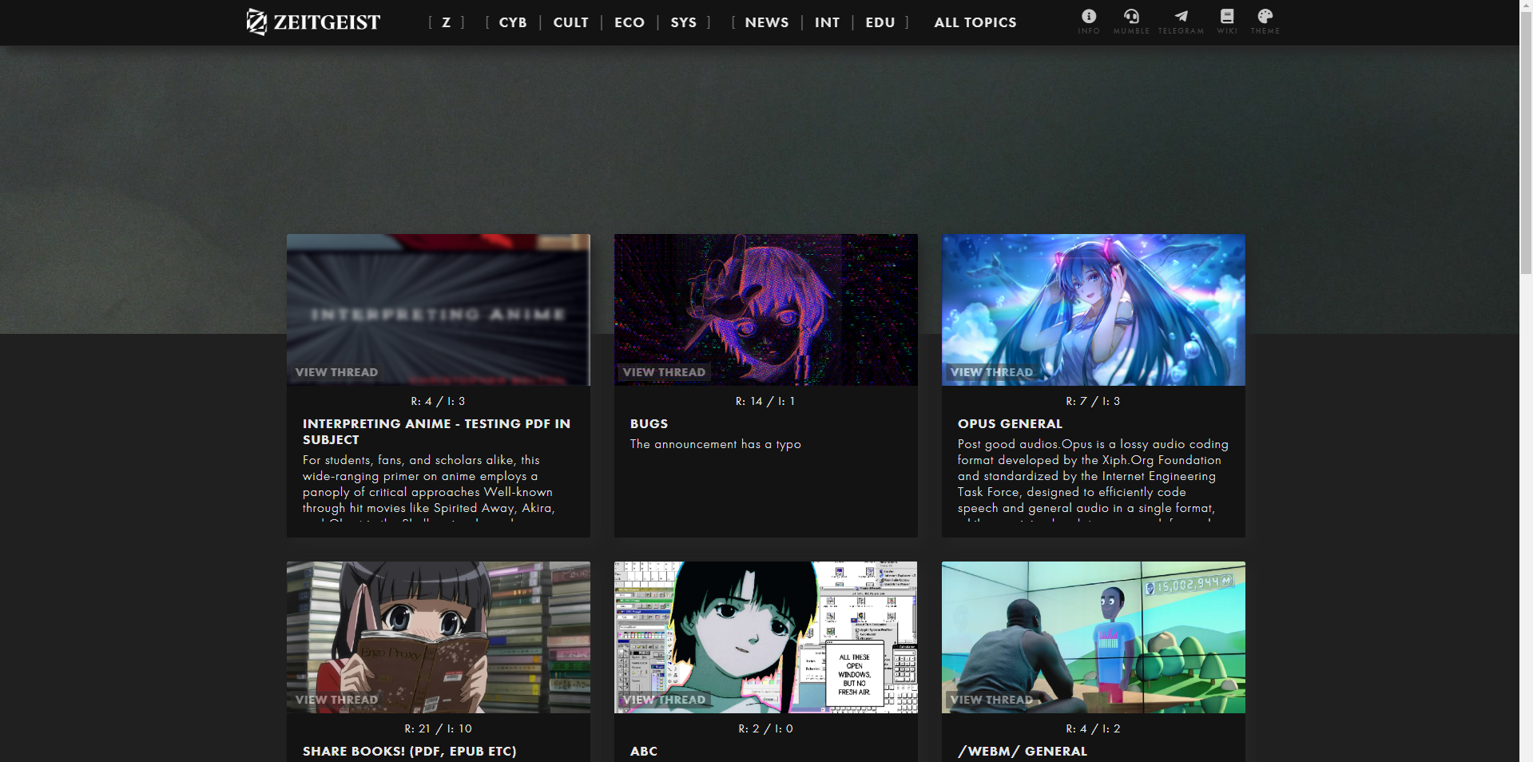Image resolution: width=1533 pixels, height=762 pixels.
Task: Click the Zeitgeist logo icon
Action: click(x=256, y=22)
